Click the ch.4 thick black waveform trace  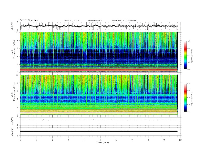point(99,131)
